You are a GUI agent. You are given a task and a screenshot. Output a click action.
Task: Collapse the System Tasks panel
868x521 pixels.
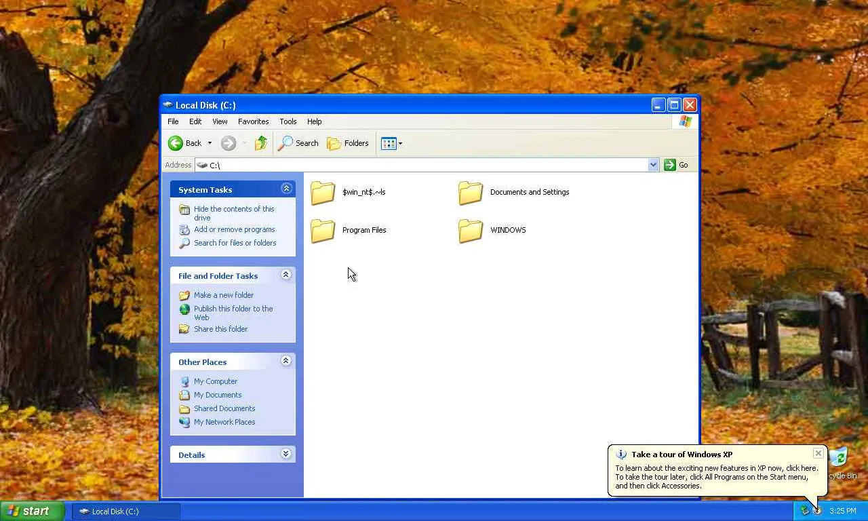pyautogui.click(x=286, y=189)
